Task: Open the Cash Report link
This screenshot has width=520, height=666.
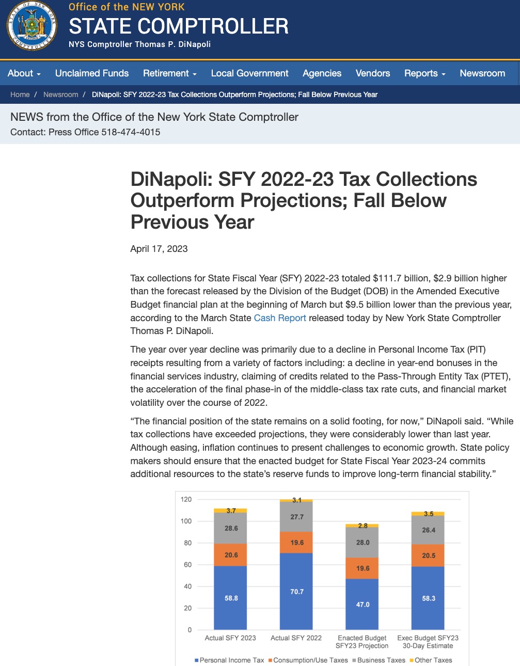Action: tap(280, 318)
